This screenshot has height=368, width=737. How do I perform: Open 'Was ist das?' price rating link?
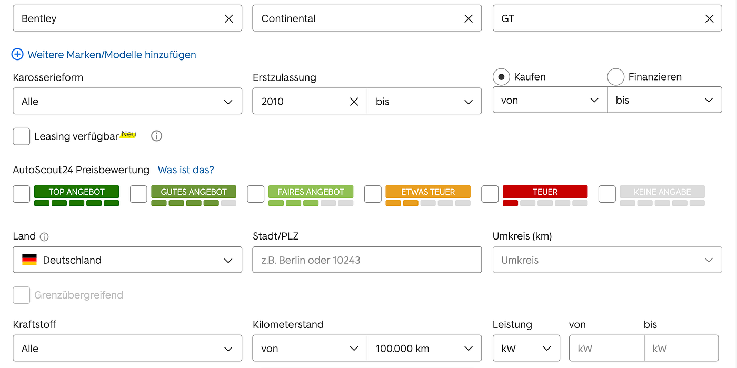(x=186, y=170)
